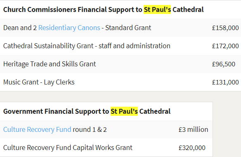Click the £96,500 amount
Screen dimensions: 241x157
click(x=224, y=64)
